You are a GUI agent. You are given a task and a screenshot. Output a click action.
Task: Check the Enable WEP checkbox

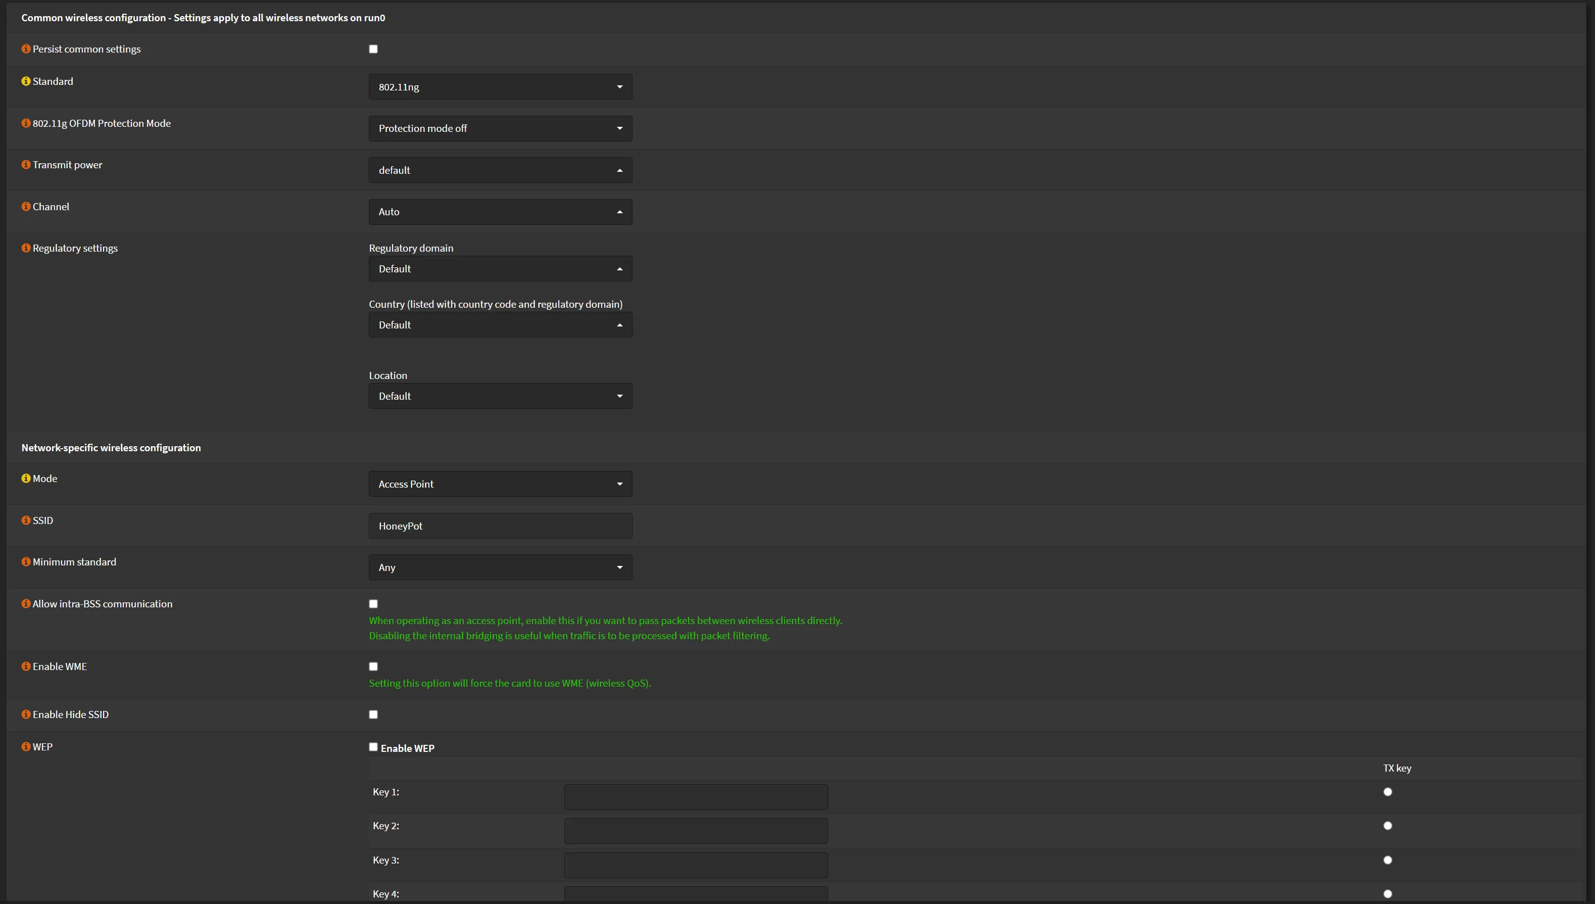pos(373,747)
